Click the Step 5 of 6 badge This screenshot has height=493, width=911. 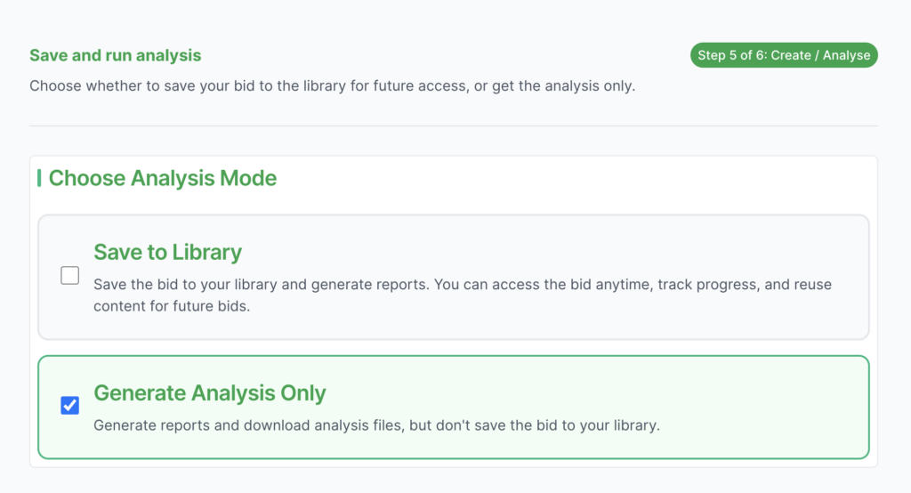(783, 55)
